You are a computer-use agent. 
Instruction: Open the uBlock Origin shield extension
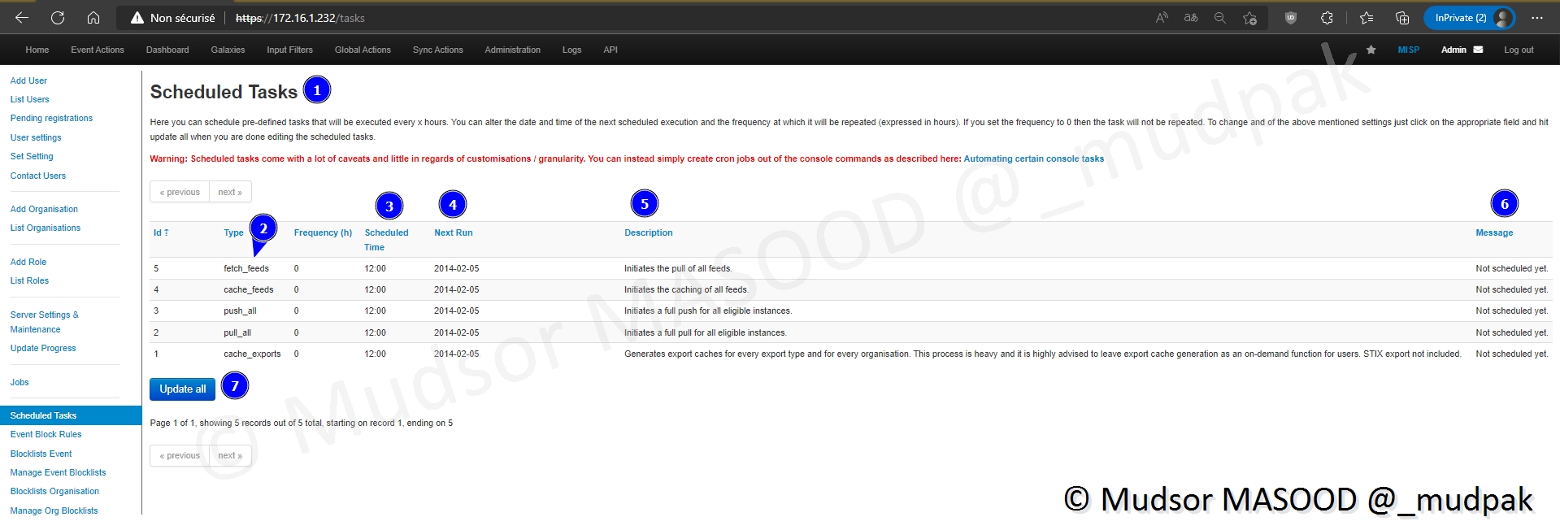tap(1290, 18)
